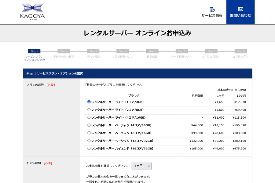Image resolution: width=275 pixels, height=183 pixels.
Task: Click the お問い合わせ envelope icon
Action: pyautogui.click(x=240, y=9)
